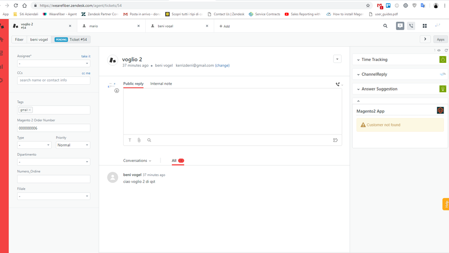Open the Assignee dropdown
The image size is (449, 253).
54,64
